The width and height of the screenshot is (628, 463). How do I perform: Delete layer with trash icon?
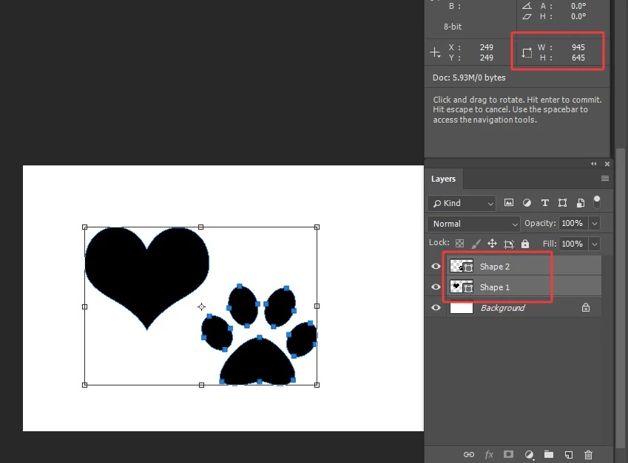click(x=588, y=455)
